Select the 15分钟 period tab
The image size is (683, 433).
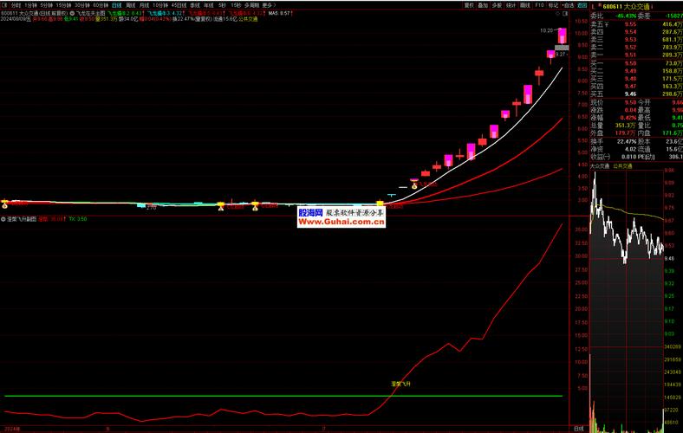64,5
